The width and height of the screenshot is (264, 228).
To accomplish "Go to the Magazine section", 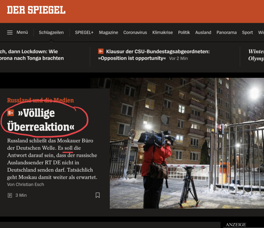I will pyautogui.click(x=108, y=33).
